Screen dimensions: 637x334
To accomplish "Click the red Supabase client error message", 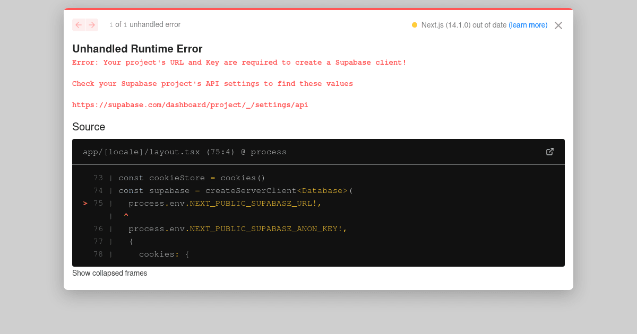I will 239,62.
